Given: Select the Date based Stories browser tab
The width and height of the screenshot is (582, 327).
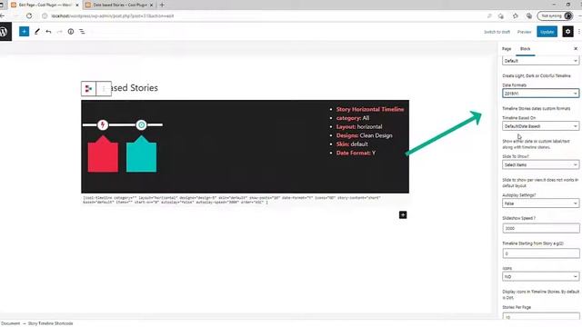Looking at the screenshot, I should 119,5.
